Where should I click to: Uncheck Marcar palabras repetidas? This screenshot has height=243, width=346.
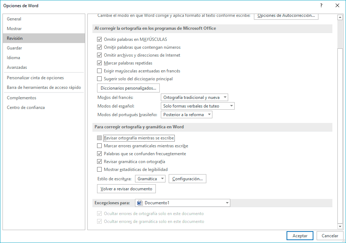[x=100, y=63]
